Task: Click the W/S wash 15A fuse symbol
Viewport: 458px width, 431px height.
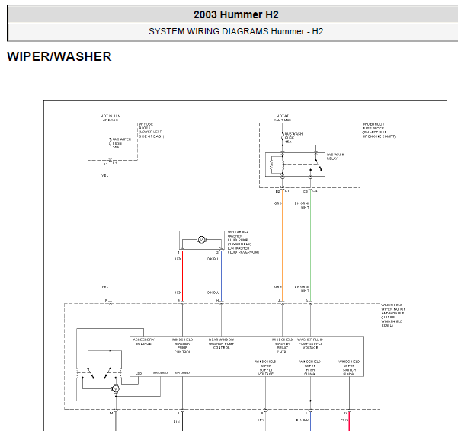Action: (x=283, y=137)
